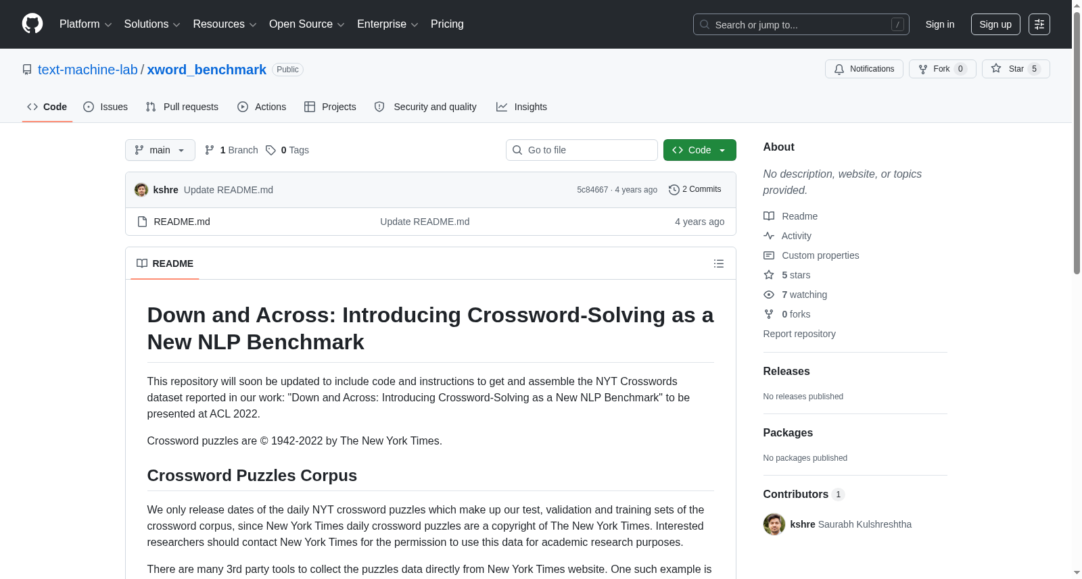Switch to the Insights tab
1082x579 pixels.
click(x=521, y=107)
